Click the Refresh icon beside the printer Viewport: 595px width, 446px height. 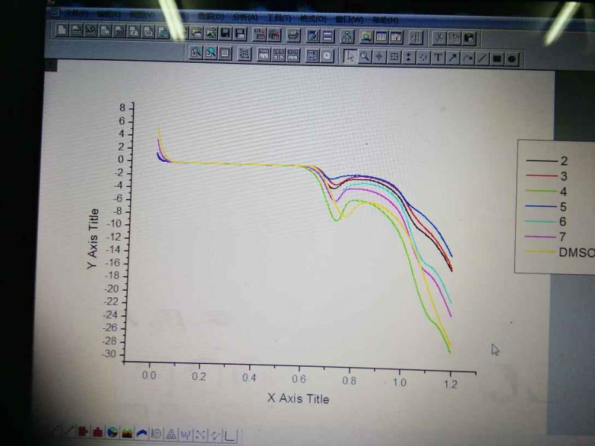[x=313, y=36]
